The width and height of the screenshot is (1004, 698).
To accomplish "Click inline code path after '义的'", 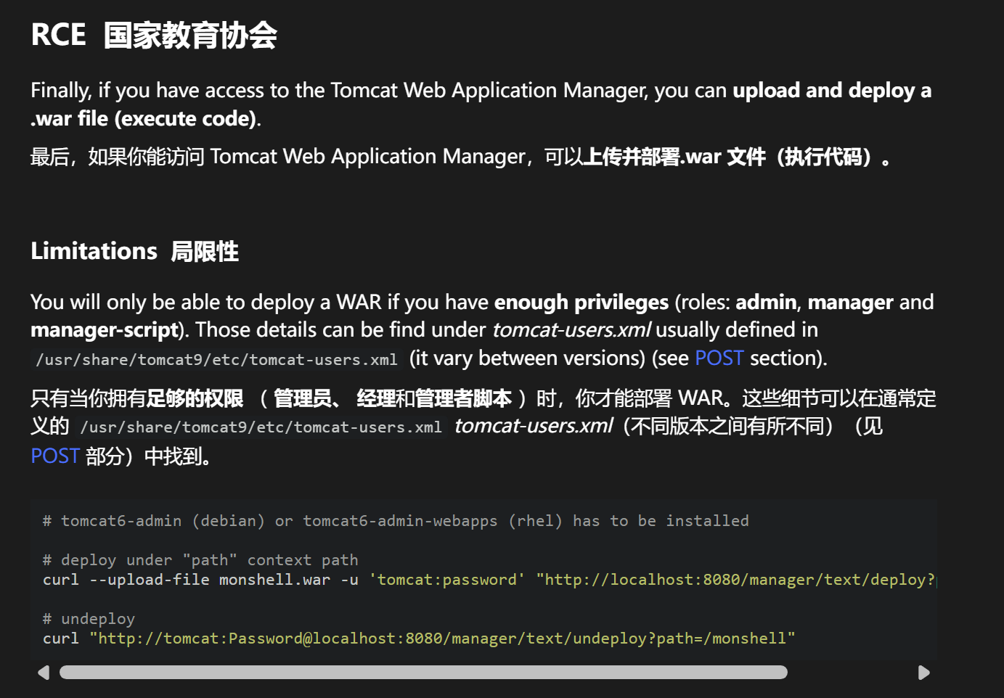I will click(261, 427).
